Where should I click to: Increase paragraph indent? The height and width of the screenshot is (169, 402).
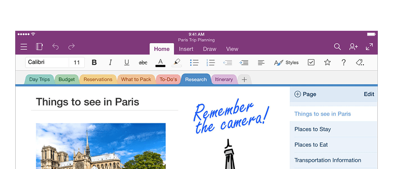244,63
